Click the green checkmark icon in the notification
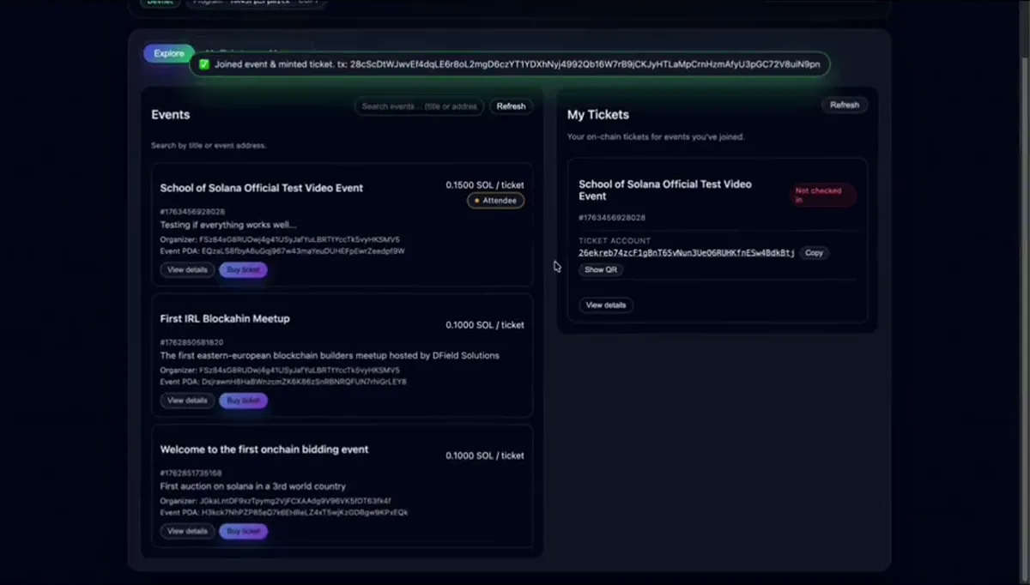Viewport: 1030px width, 585px height. tap(204, 64)
